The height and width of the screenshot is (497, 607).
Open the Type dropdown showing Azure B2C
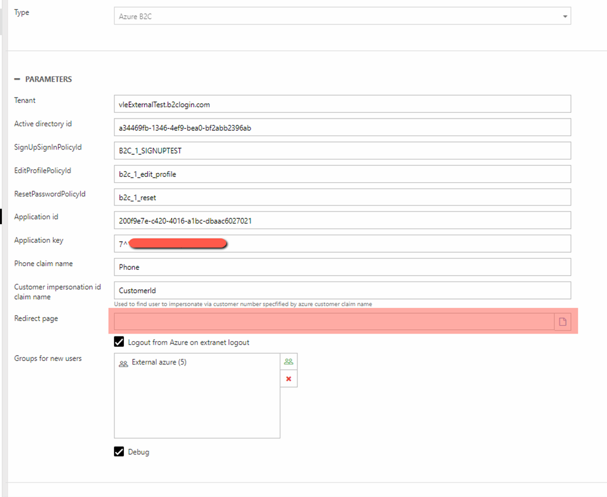click(x=342, y=16)
